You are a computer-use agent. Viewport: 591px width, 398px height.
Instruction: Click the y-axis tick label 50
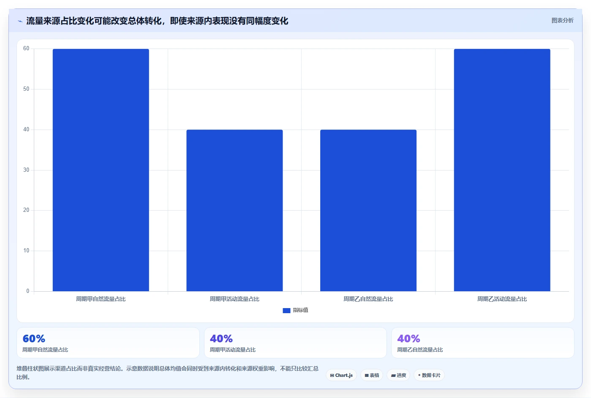(x=26, y=89)
